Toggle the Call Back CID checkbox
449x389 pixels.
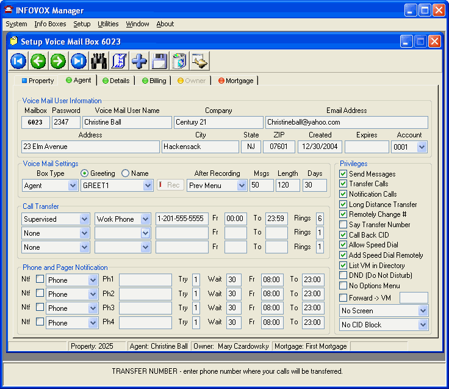(343, 234)
